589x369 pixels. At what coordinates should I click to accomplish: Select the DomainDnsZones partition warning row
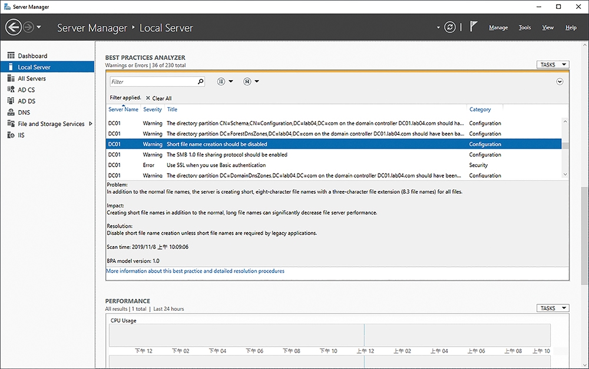coord(333,175)
